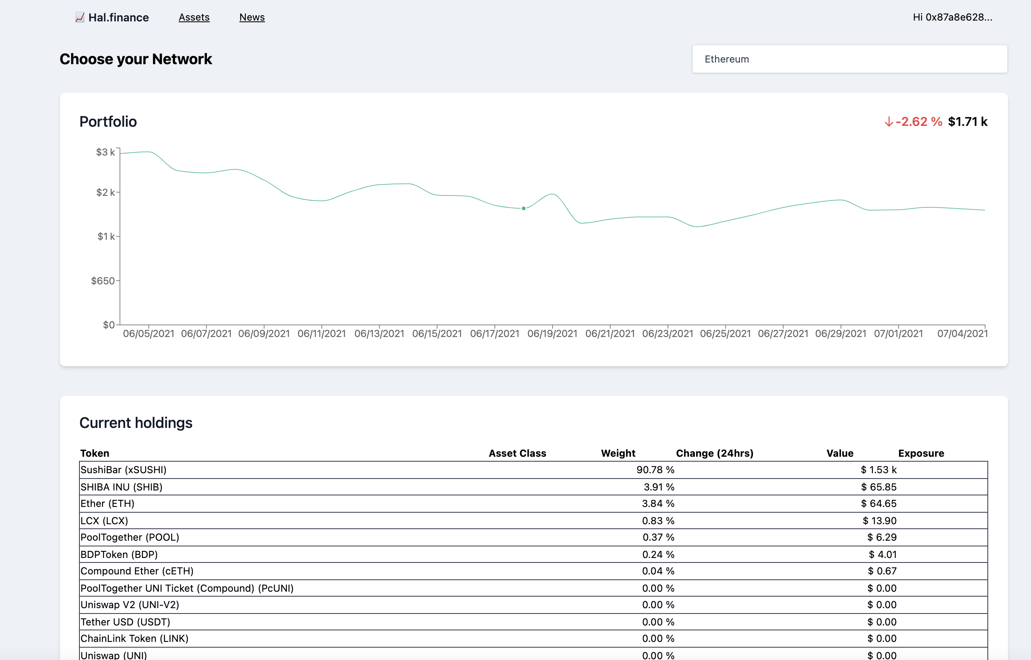The height and width of the screenshot is (660, 1031).
Task: Click the Choose your Network heading
Action: 136,59
